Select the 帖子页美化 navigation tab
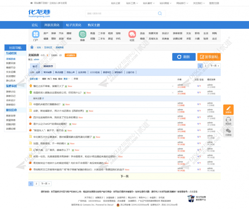This screenshot has height=209, width=249. [74, 25]
